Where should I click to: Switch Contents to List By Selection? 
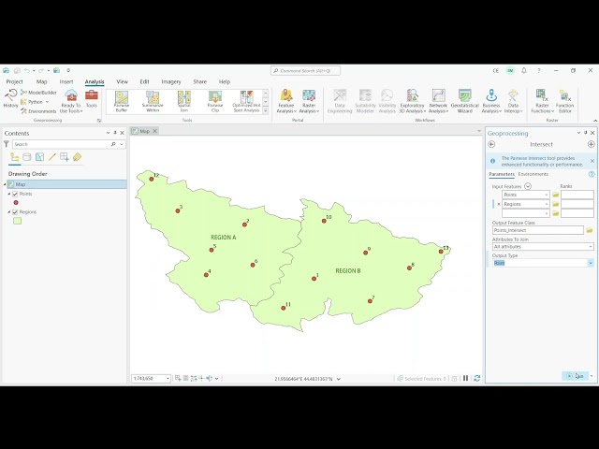click(39, 157)
